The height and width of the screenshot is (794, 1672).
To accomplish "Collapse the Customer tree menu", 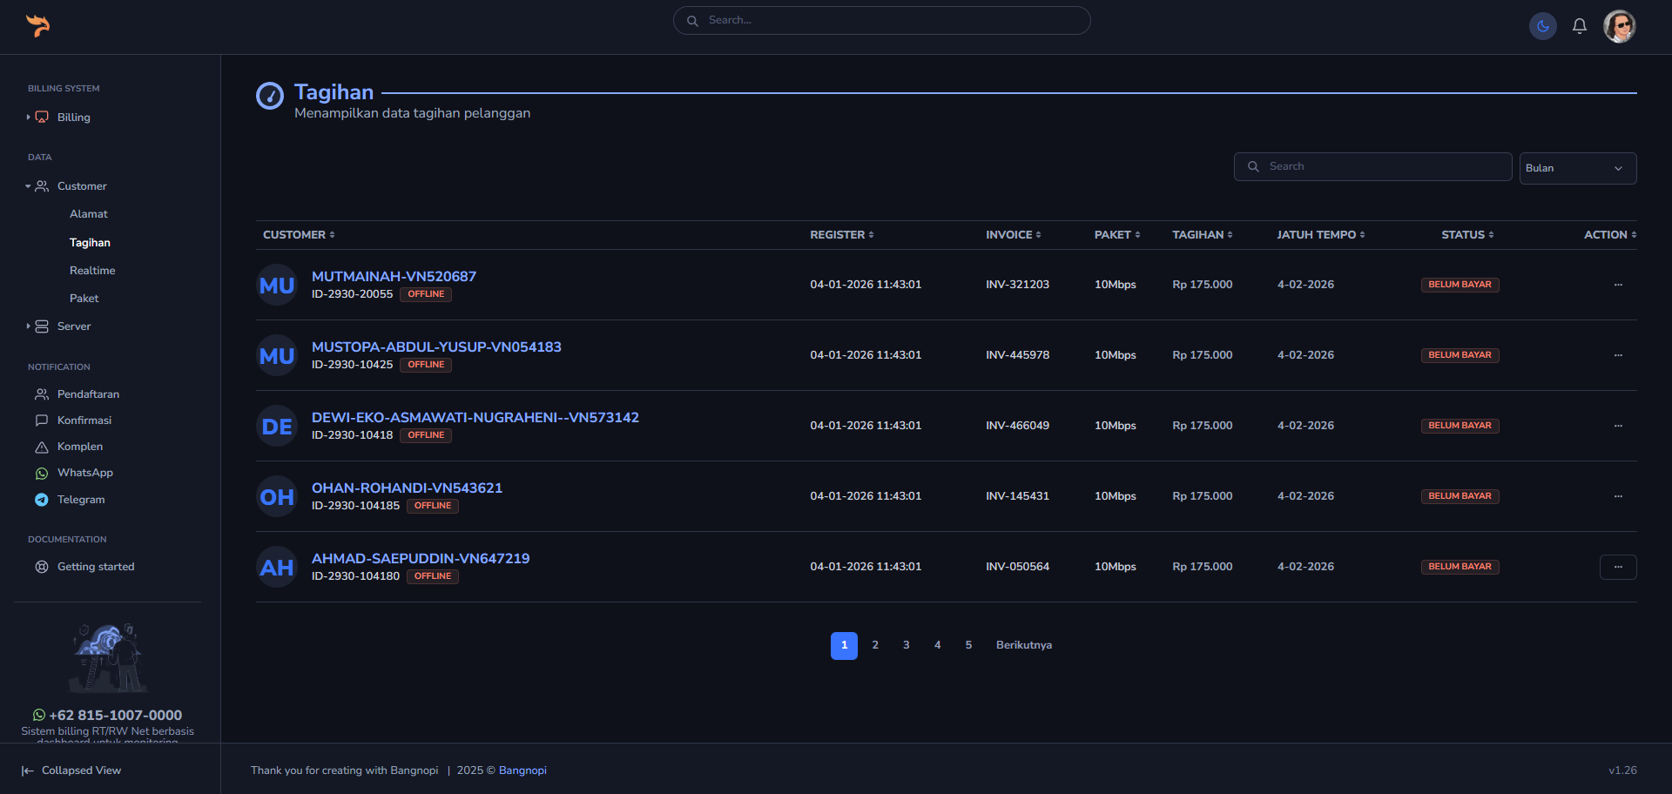I will click(x=81, y=186).
